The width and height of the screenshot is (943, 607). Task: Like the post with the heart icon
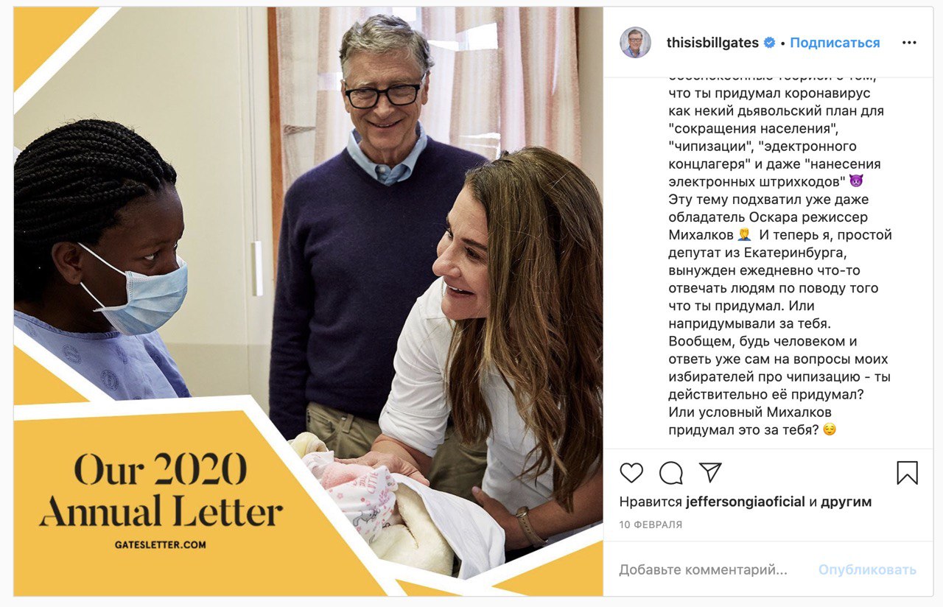click(x=631, y=473)
